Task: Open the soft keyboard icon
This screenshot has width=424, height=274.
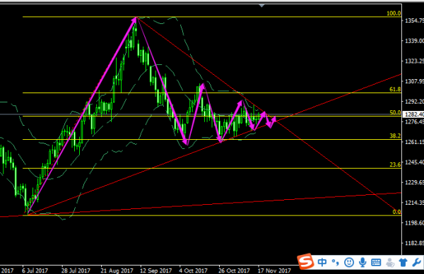Action: tap(376, 262)
